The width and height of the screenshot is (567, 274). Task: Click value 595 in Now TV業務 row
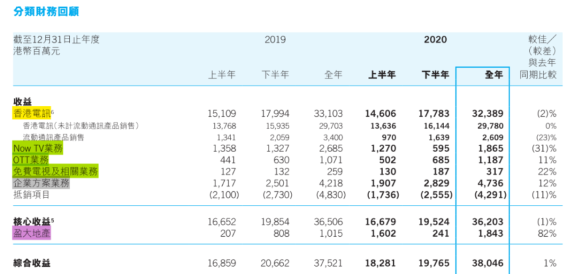point(442,148)
